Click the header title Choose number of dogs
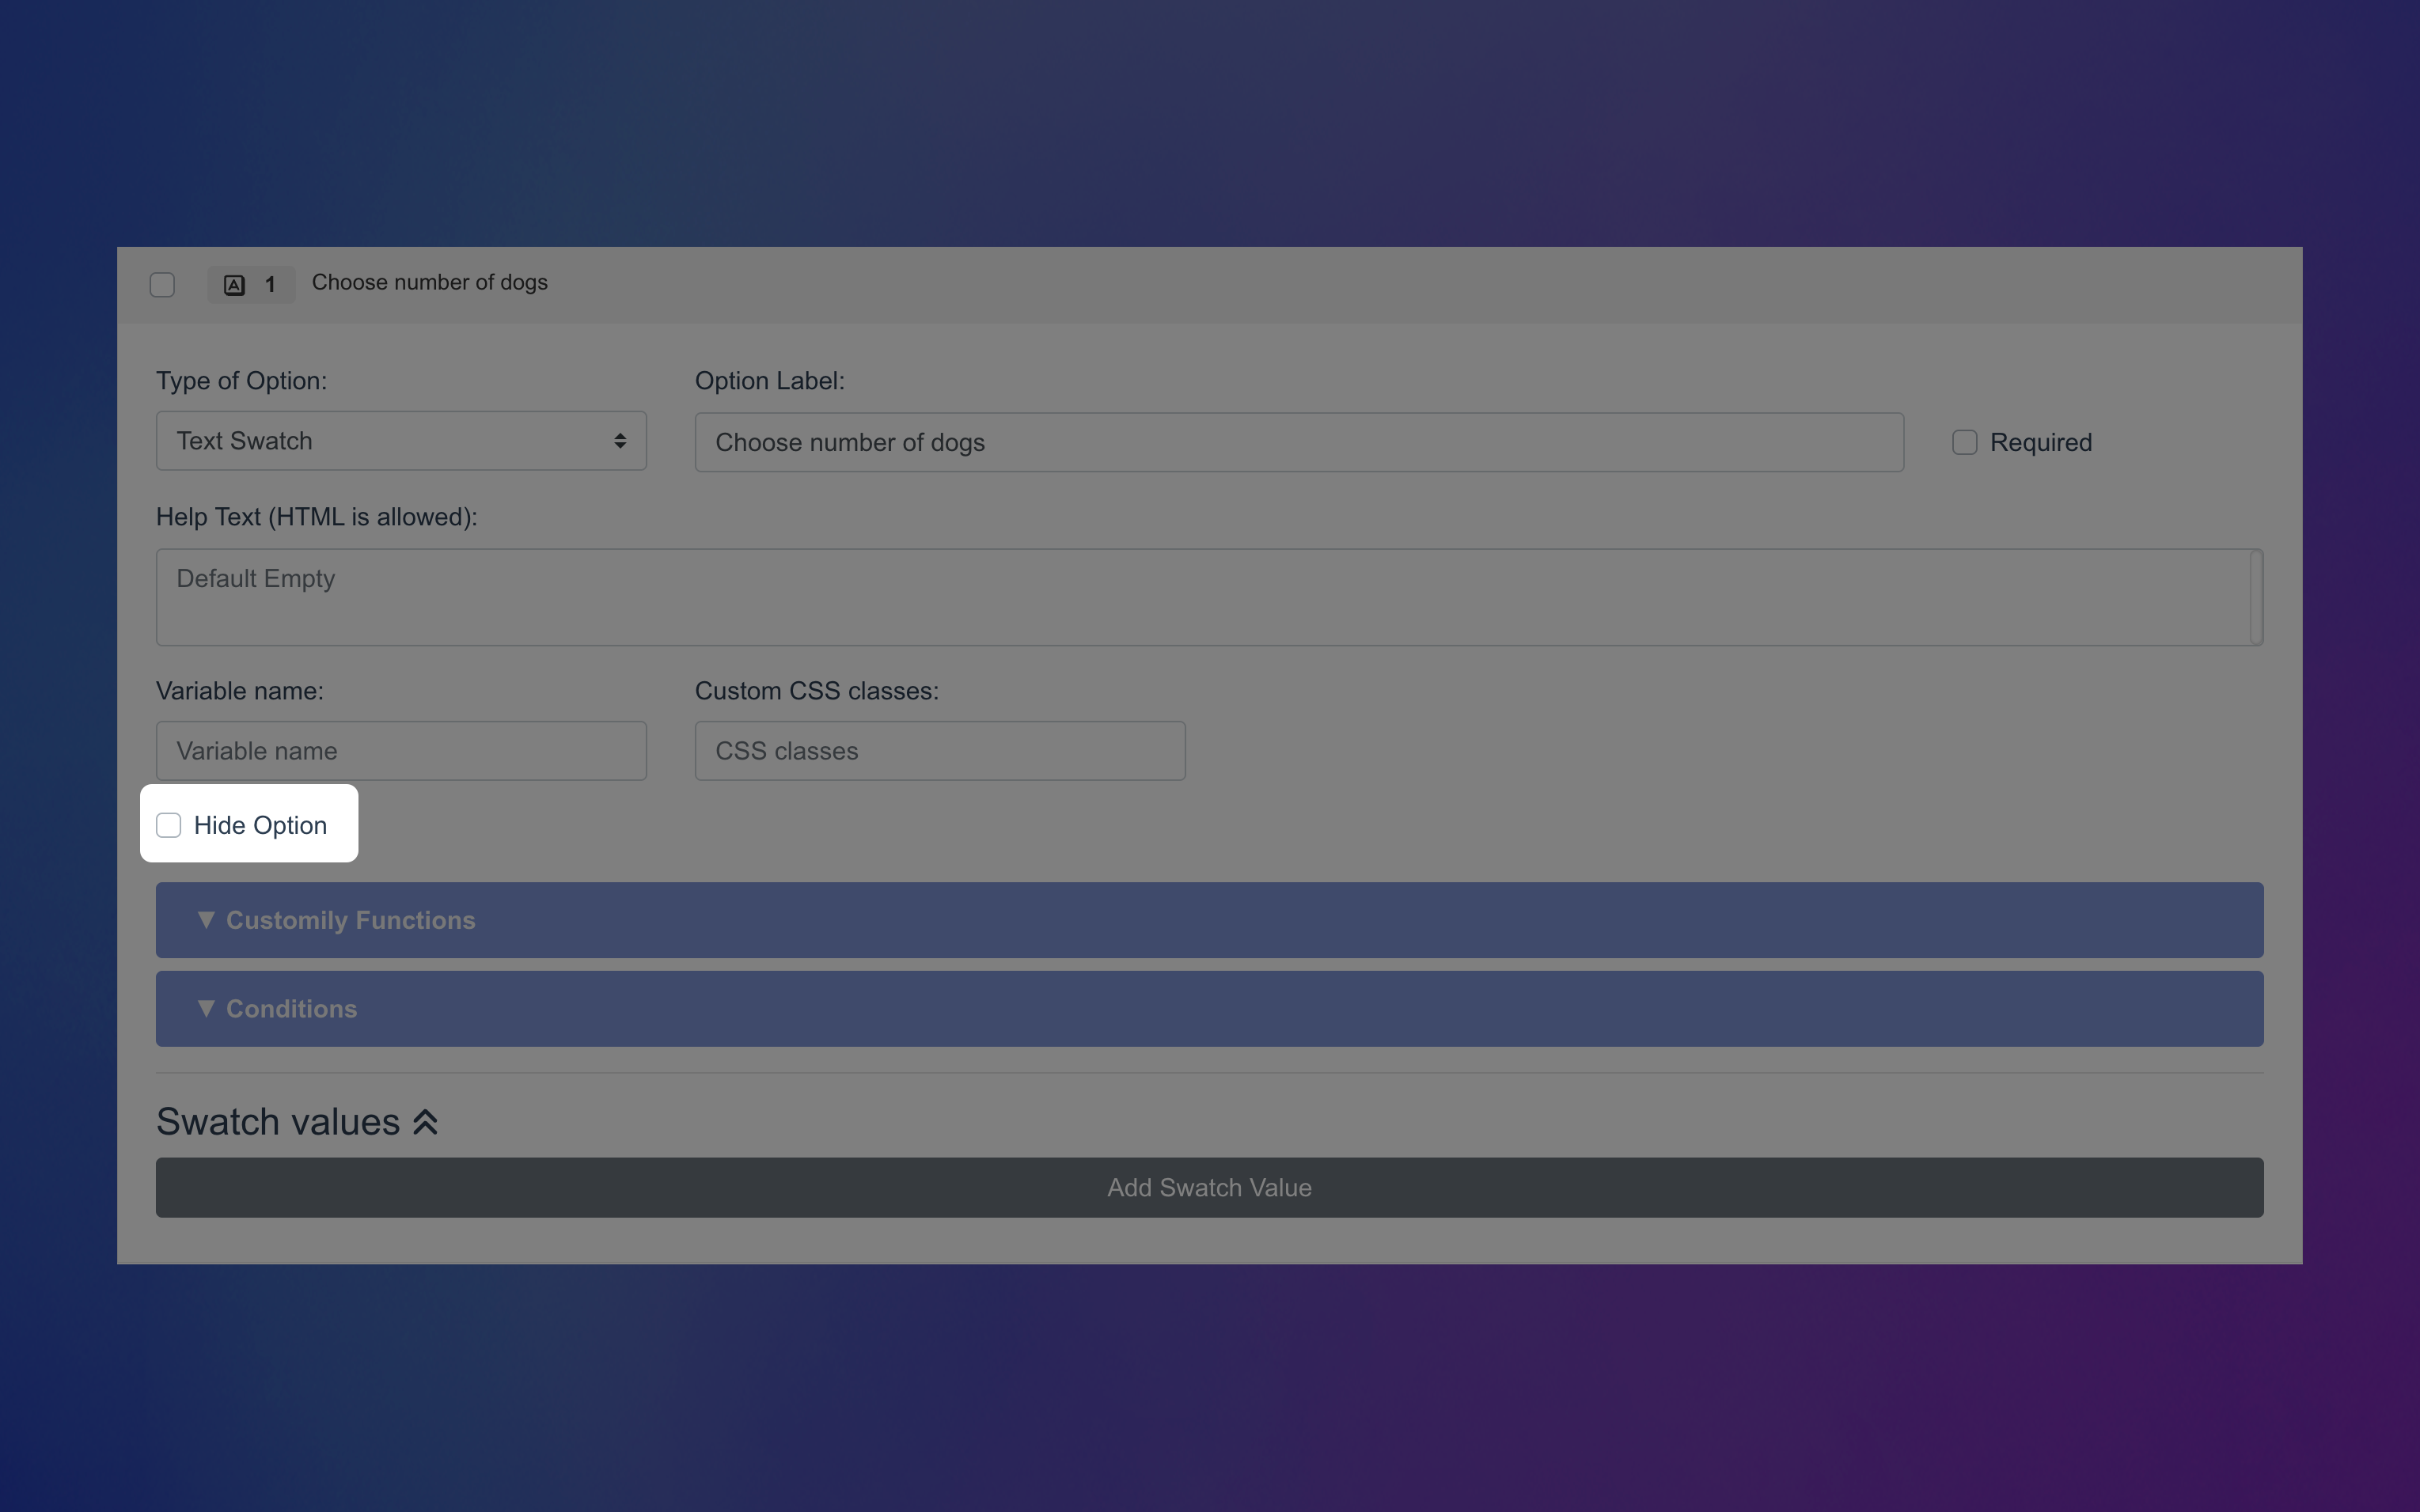The image size is (2420, 1512). pyautogui.click(x=429, y=283)
